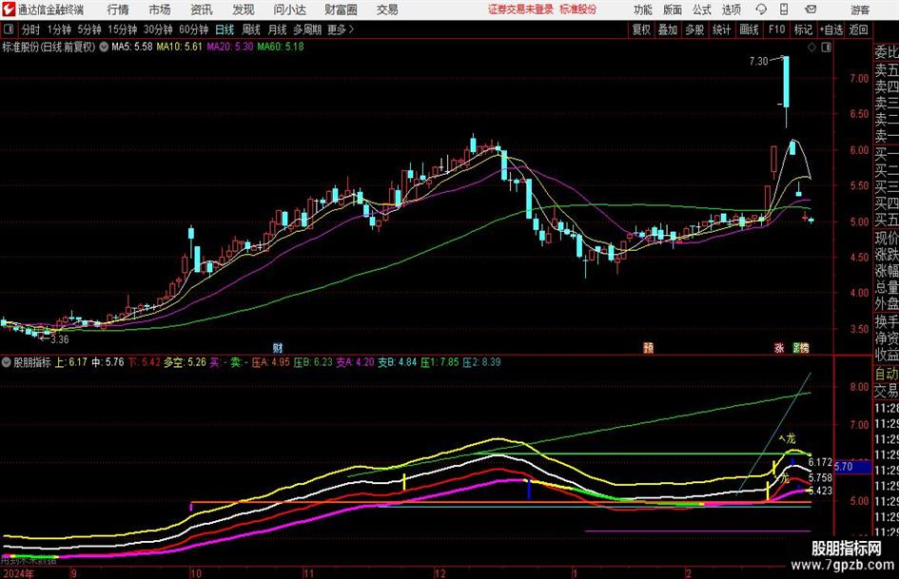Click the 多空: 5.26 indicator value
The height and width of the screenshot is (579, 899).
pos(185,362)
